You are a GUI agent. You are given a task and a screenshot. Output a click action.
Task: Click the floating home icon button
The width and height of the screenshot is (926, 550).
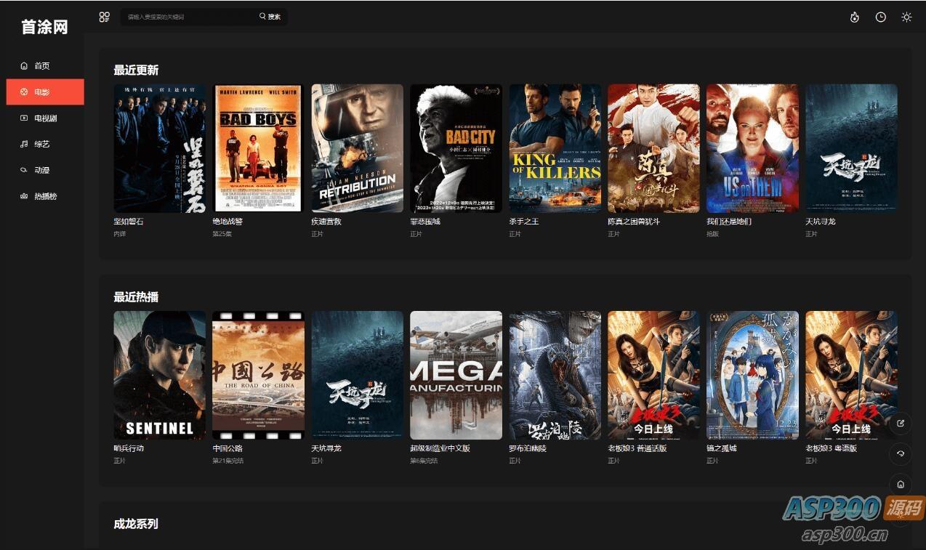pos(901,484)
